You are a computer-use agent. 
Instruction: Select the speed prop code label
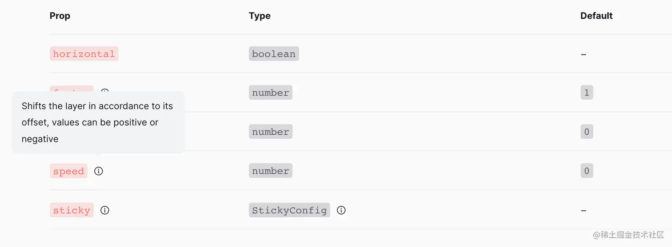(x=68, y=171)
